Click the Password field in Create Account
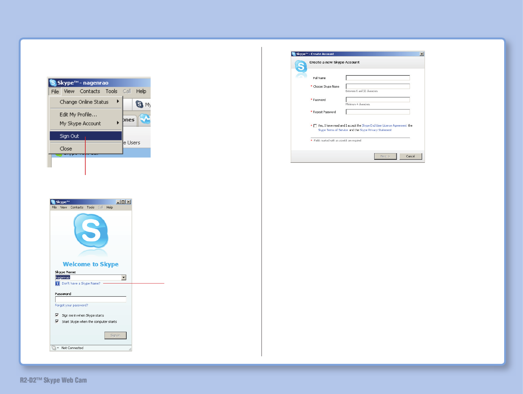 (378, 100)
